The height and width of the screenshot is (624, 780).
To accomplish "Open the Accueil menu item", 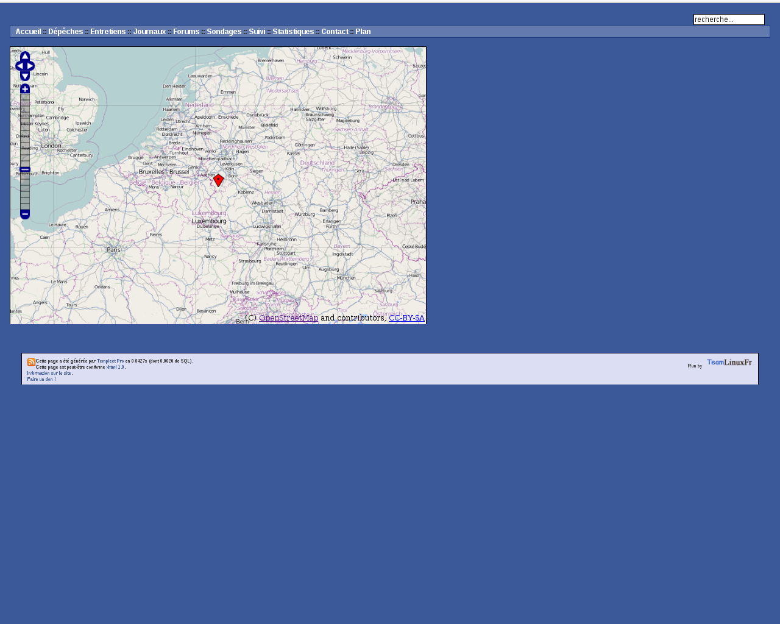I will [x=28, y=32].
